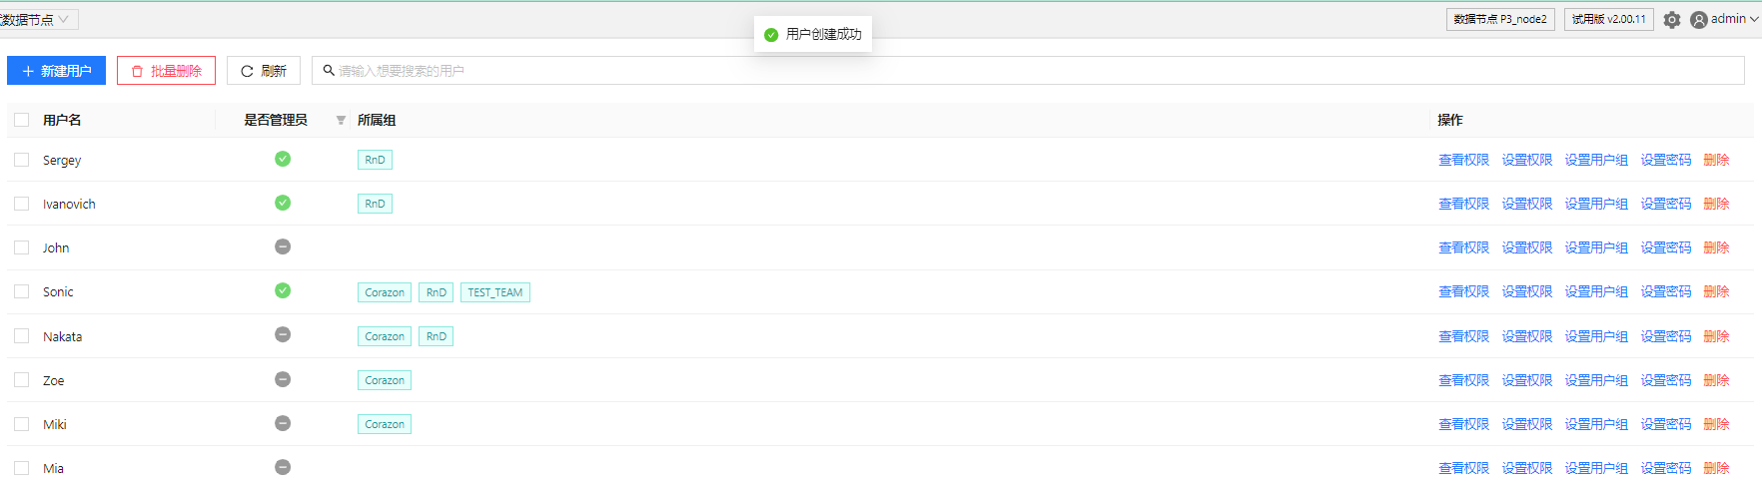This screenshot has height=490, width=1762.
Task: Click the 刷新 refresh button
Action: [264, 71]
